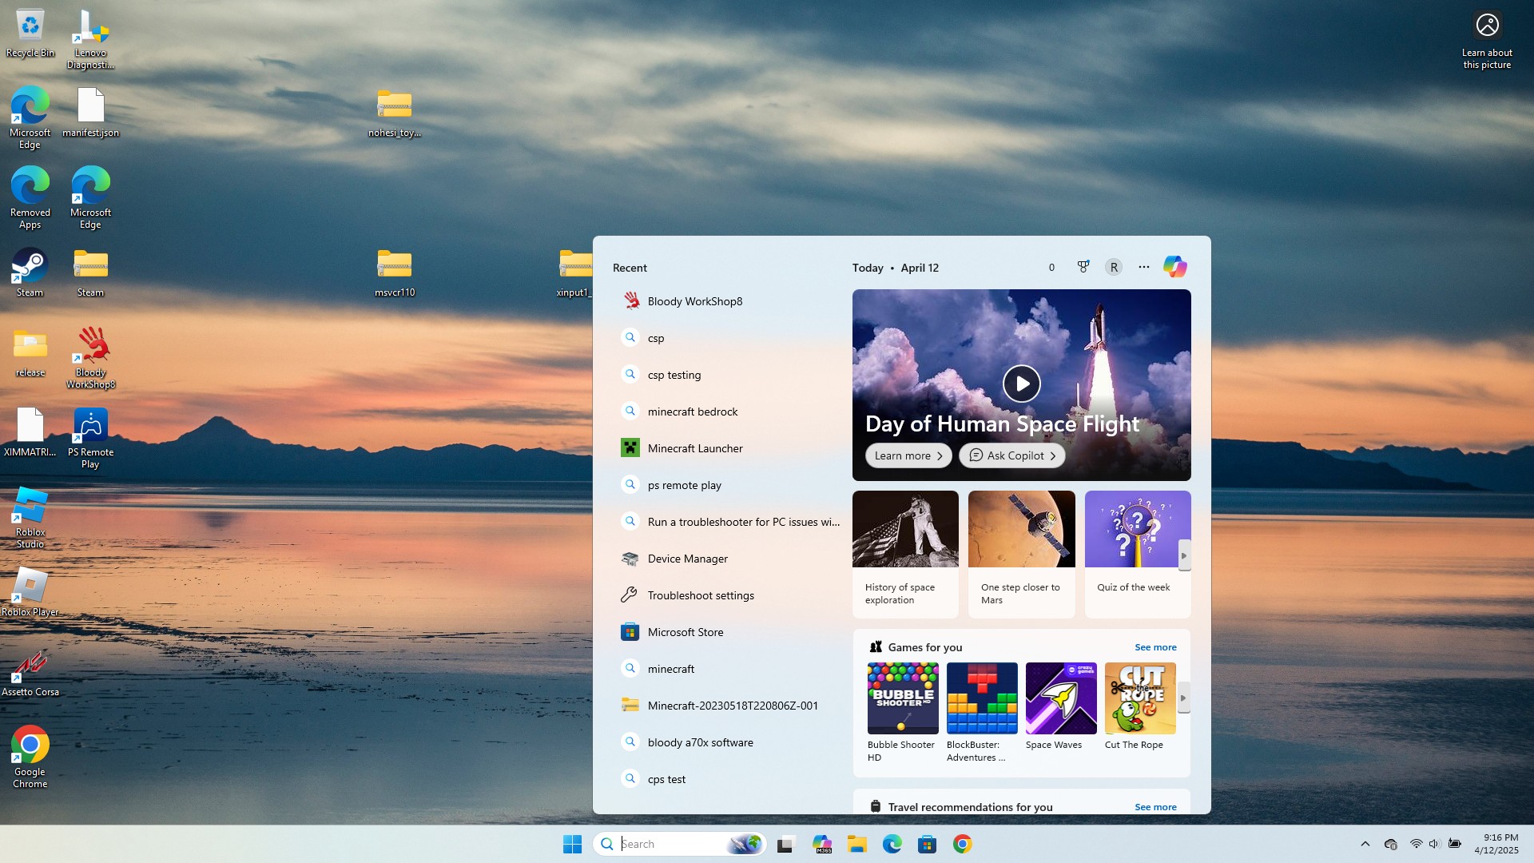Advance the space news cards carousel arrow
Image resolution: width=1534 pixels, height=863 pixels.
click(1184, 555)
